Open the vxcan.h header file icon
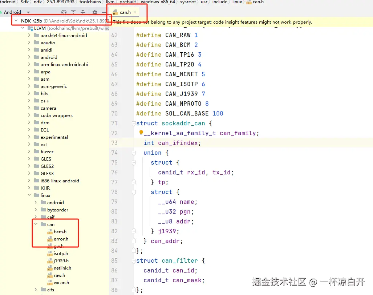 coord(50,282)
